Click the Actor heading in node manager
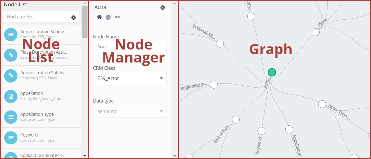371x159 pixels. point(101,7)
